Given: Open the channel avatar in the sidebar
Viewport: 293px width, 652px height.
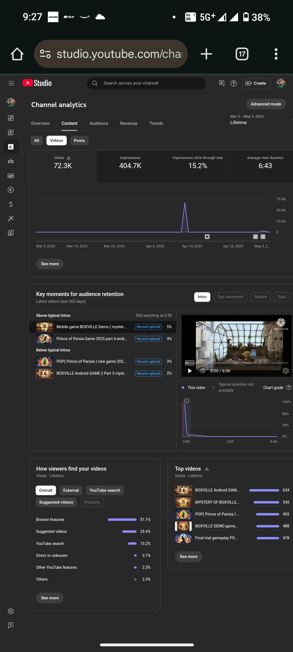Looking at the screenshot, I should pos(11,102).
